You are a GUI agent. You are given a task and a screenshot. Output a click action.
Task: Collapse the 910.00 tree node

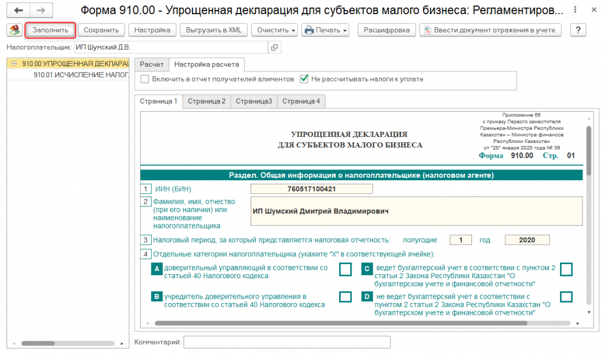click(x=14, y=64)
